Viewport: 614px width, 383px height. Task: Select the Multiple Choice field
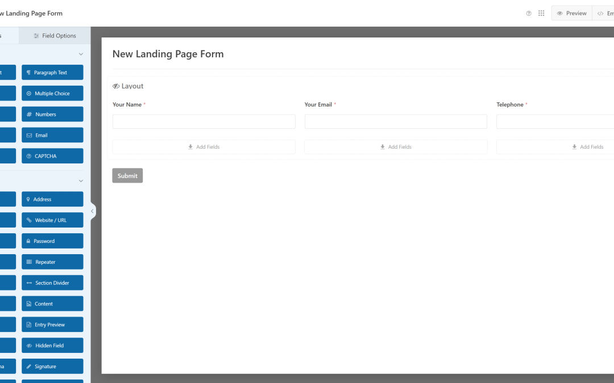tap(52, 92)
